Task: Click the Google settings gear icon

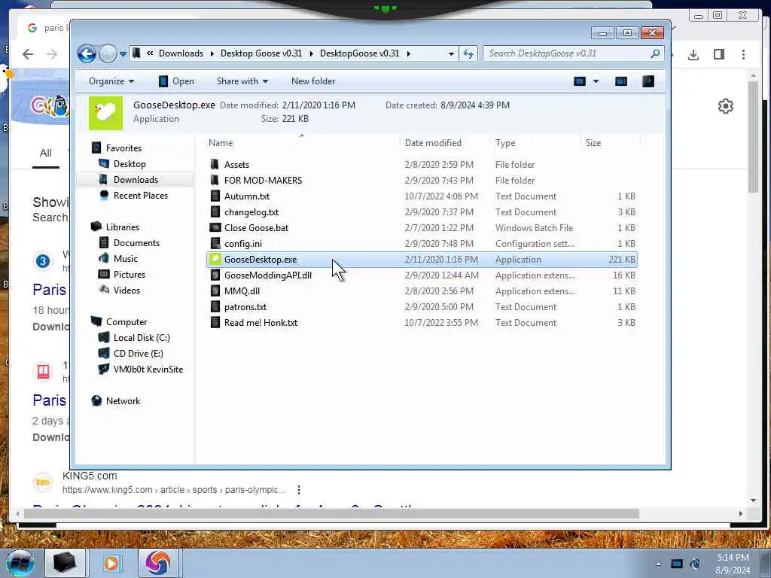Action: pyautogui.click(x=726, y=106)
